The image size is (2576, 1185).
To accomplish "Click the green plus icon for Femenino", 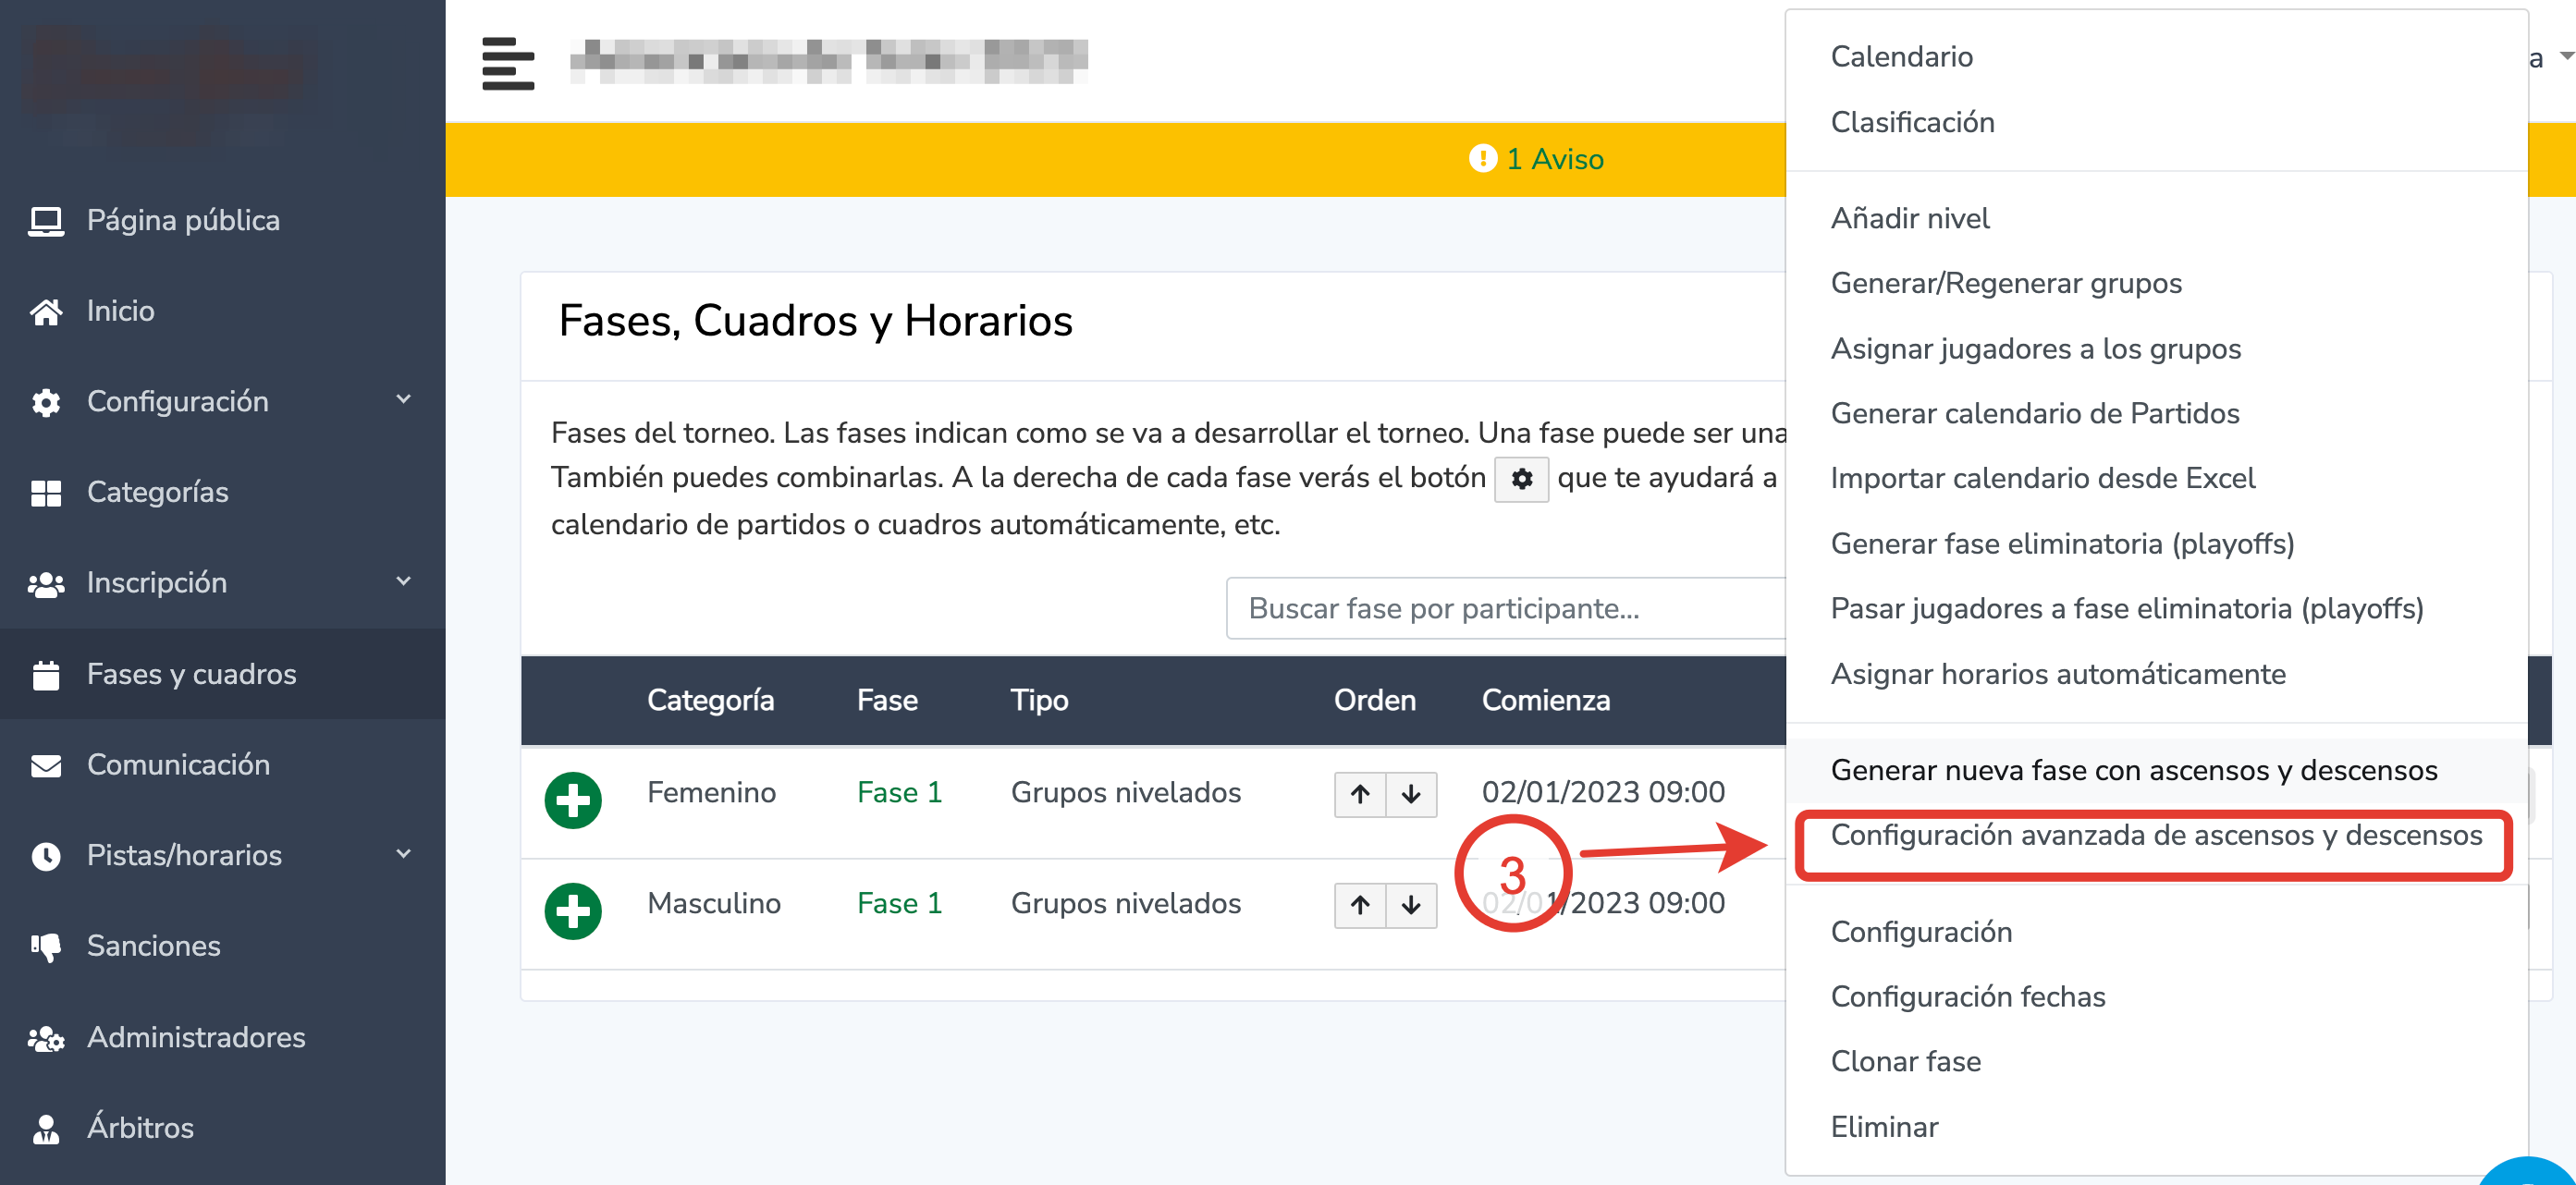I will [x=573, y=799].
